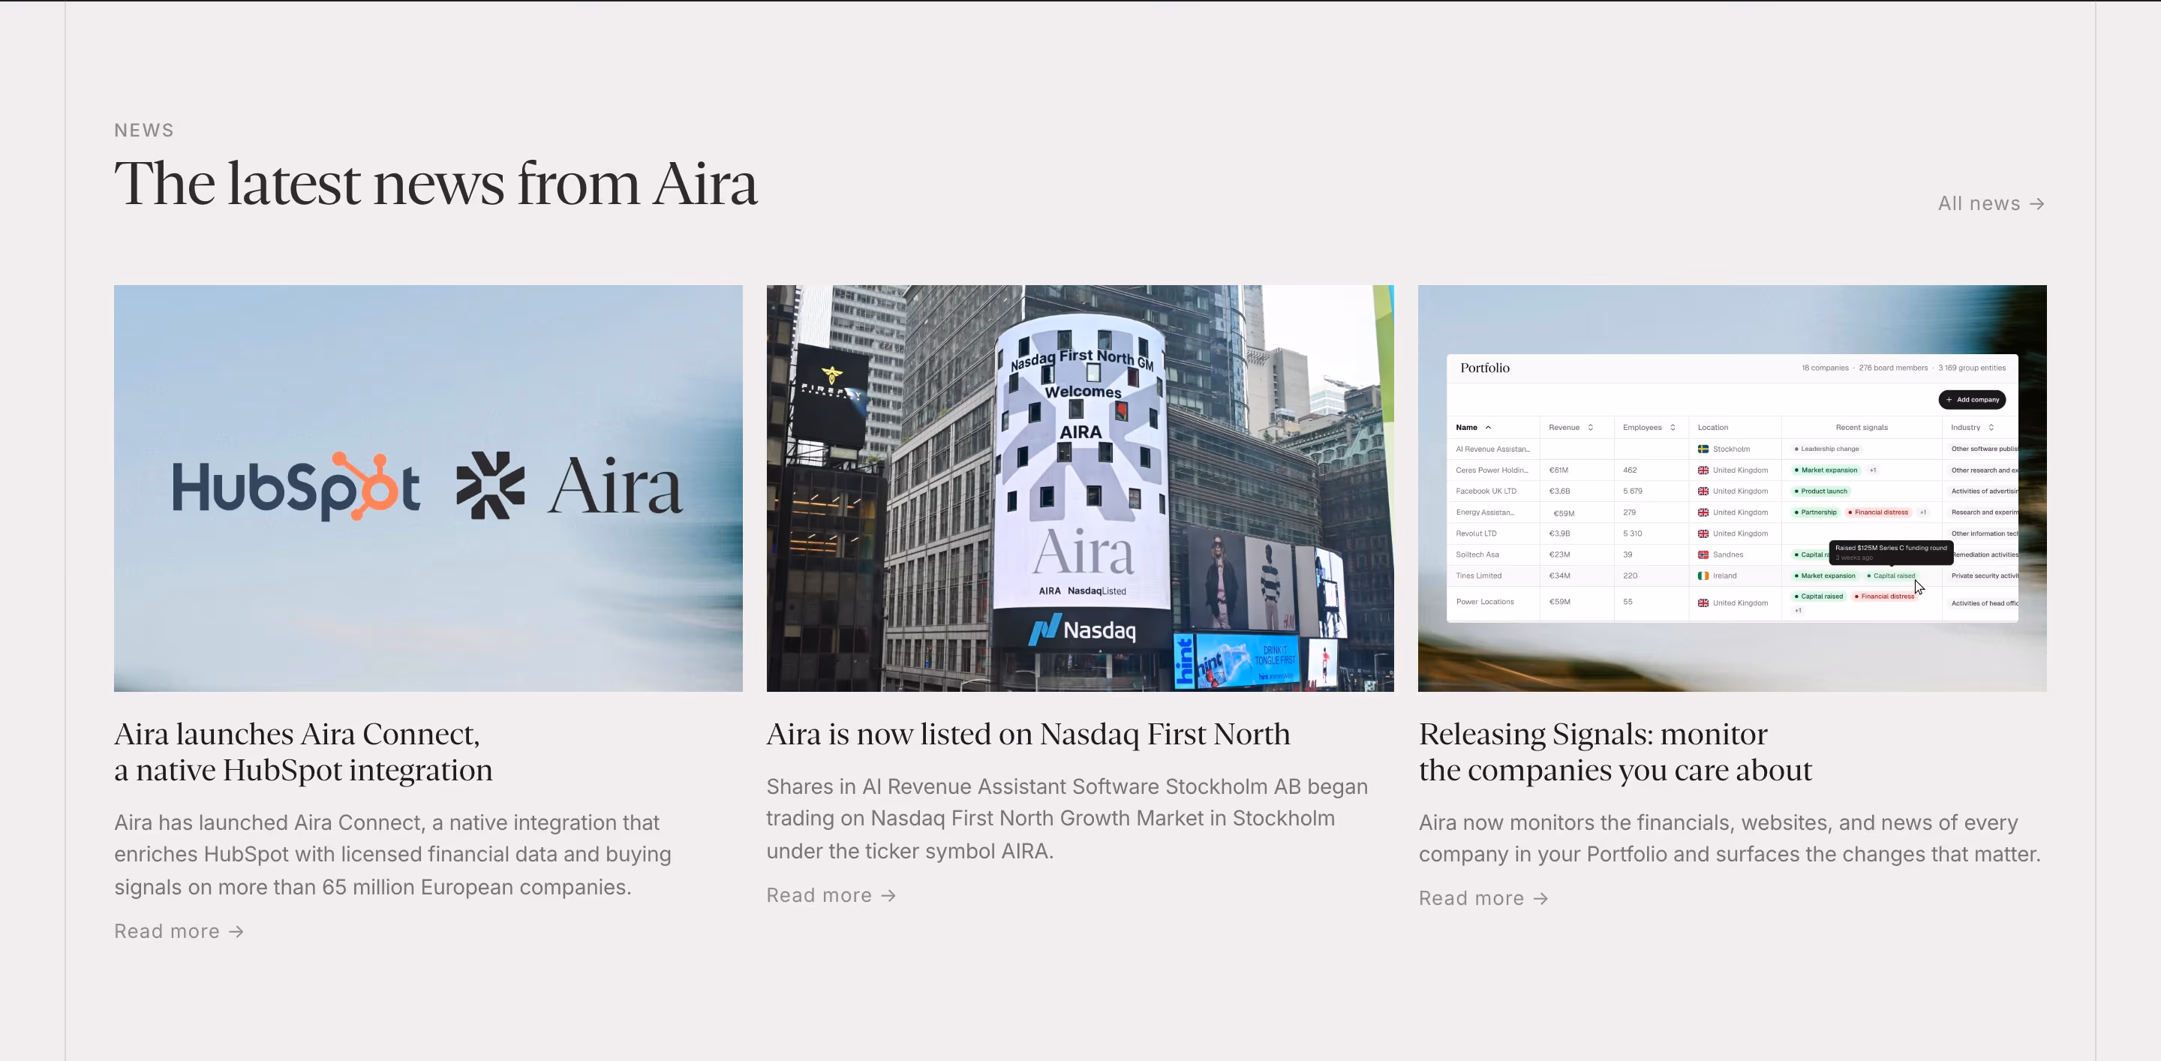Click the Recent signals column header

[1862, 428]
